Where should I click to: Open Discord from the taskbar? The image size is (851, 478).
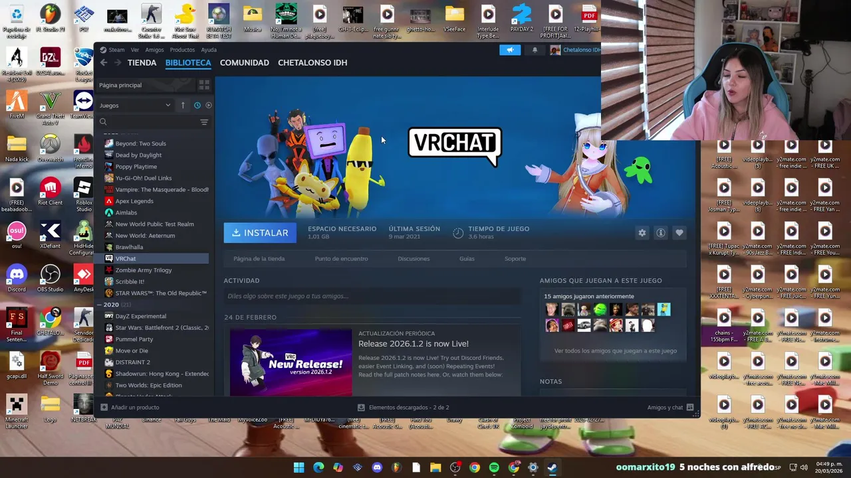[x=377, y=467]
